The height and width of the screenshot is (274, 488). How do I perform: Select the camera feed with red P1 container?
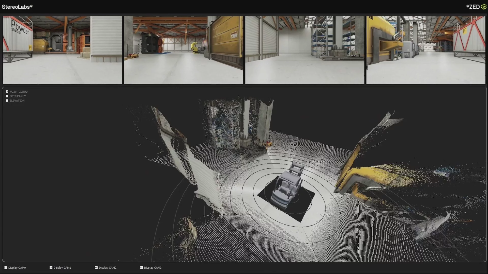426,50
